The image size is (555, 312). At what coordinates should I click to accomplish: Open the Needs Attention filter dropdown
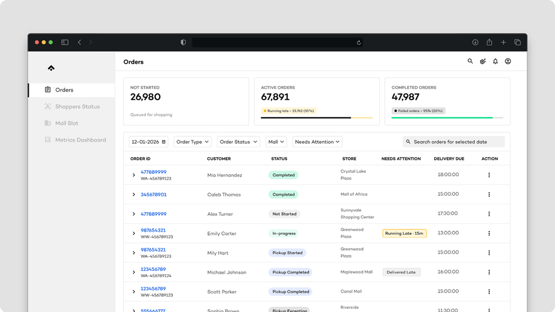pos(317,142)
